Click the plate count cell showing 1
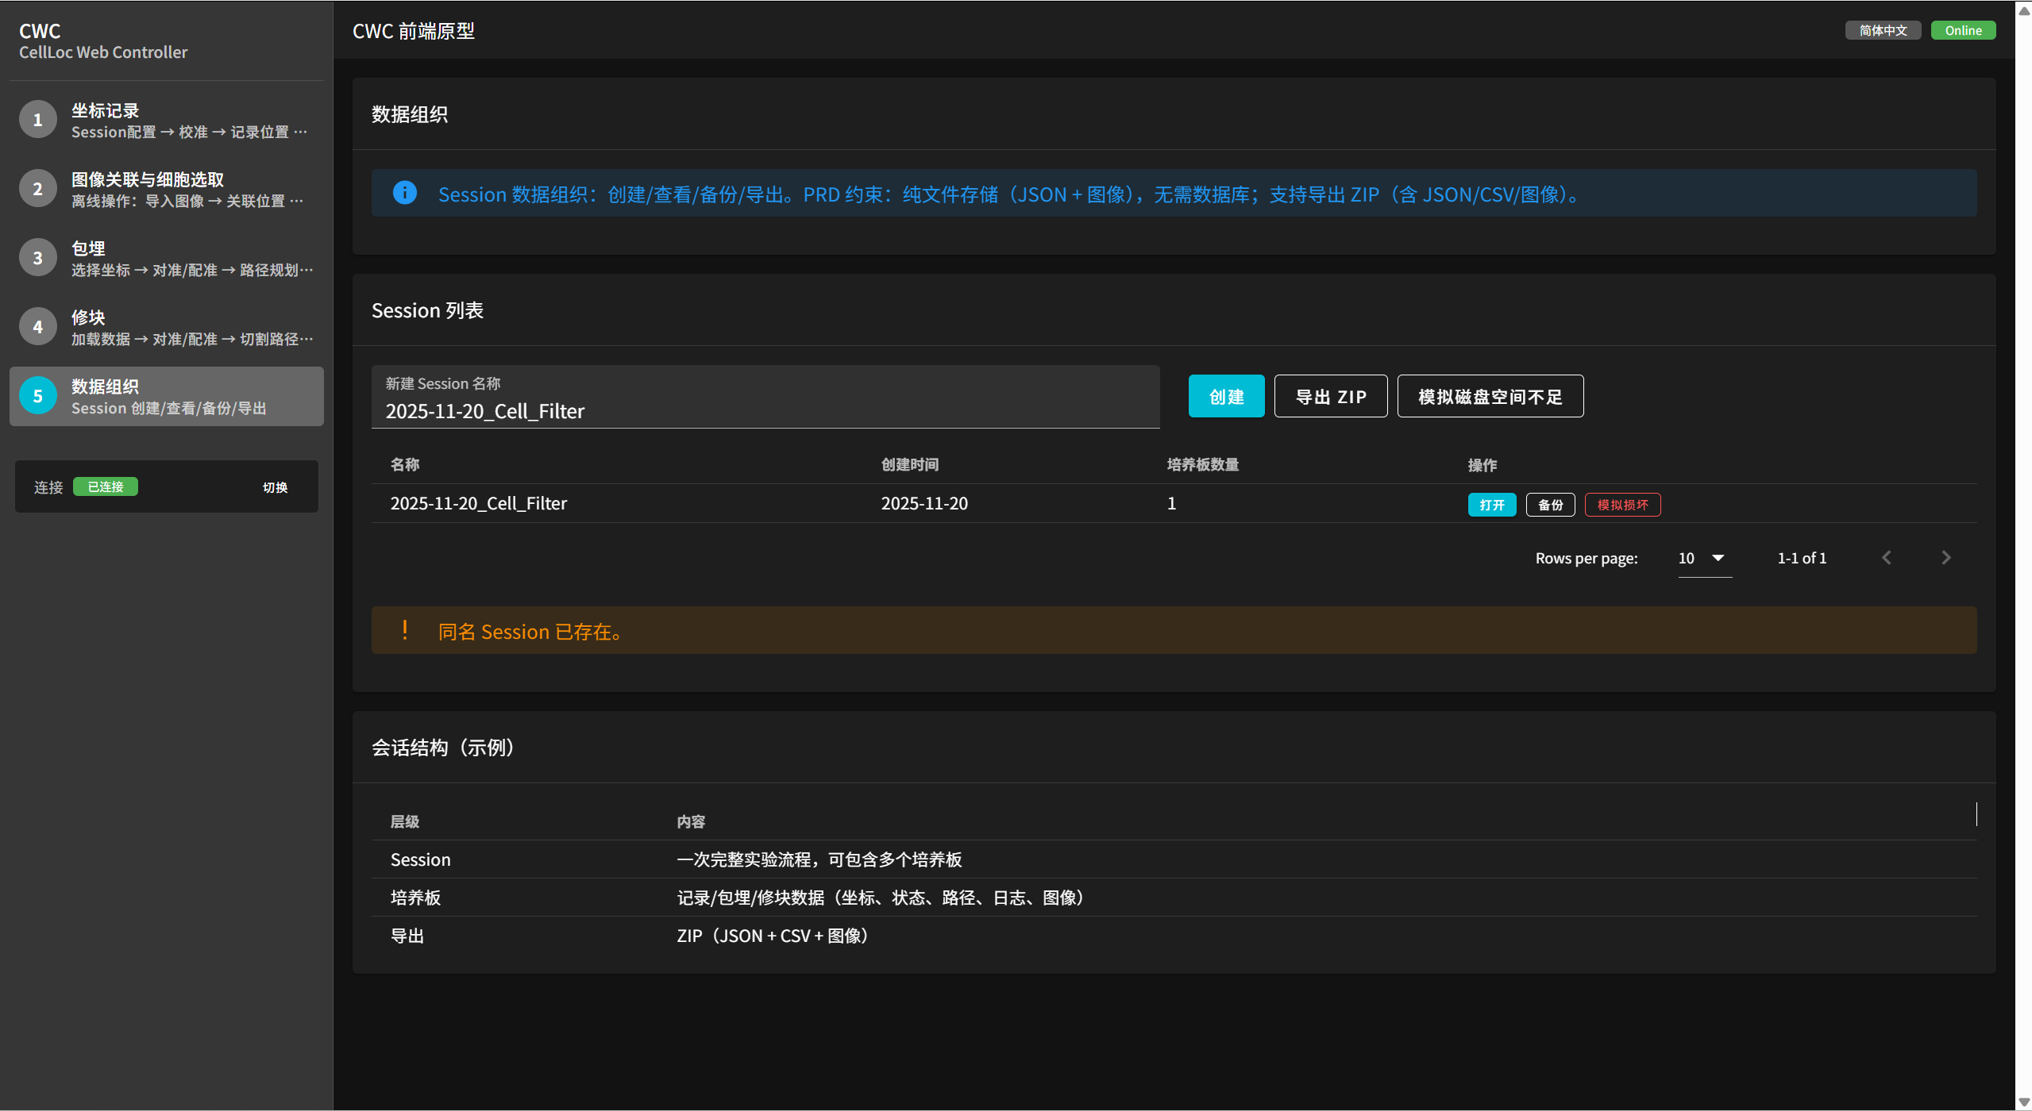Viewport: 2032px width, 1111px height. pyautogui.click(x=1171, y=503)
